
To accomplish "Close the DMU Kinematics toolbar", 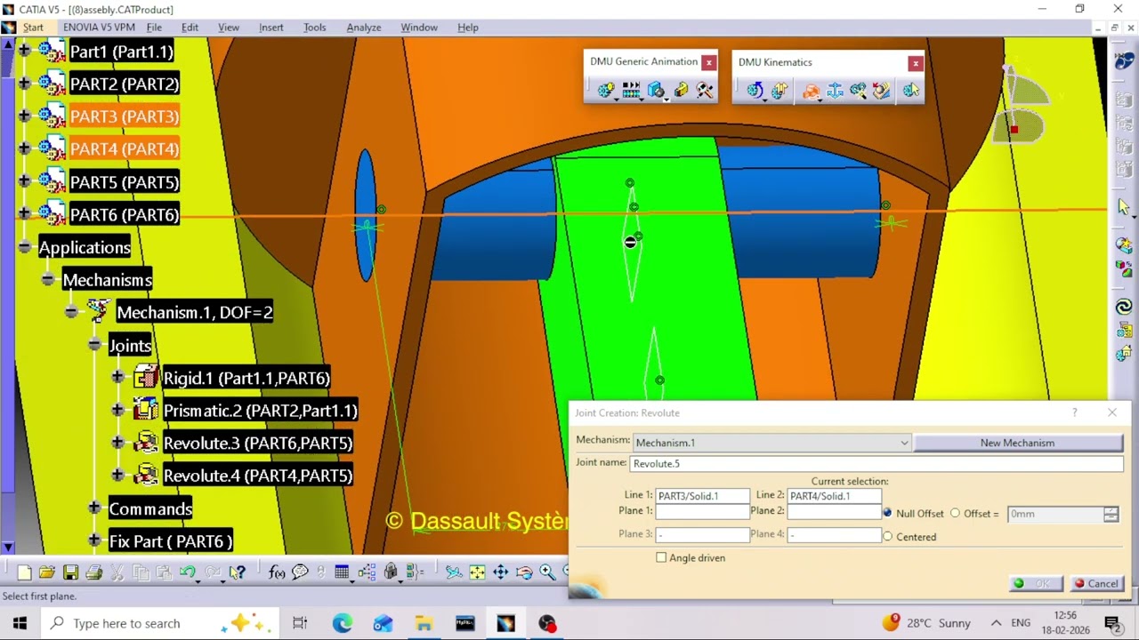I will [915, 63].
